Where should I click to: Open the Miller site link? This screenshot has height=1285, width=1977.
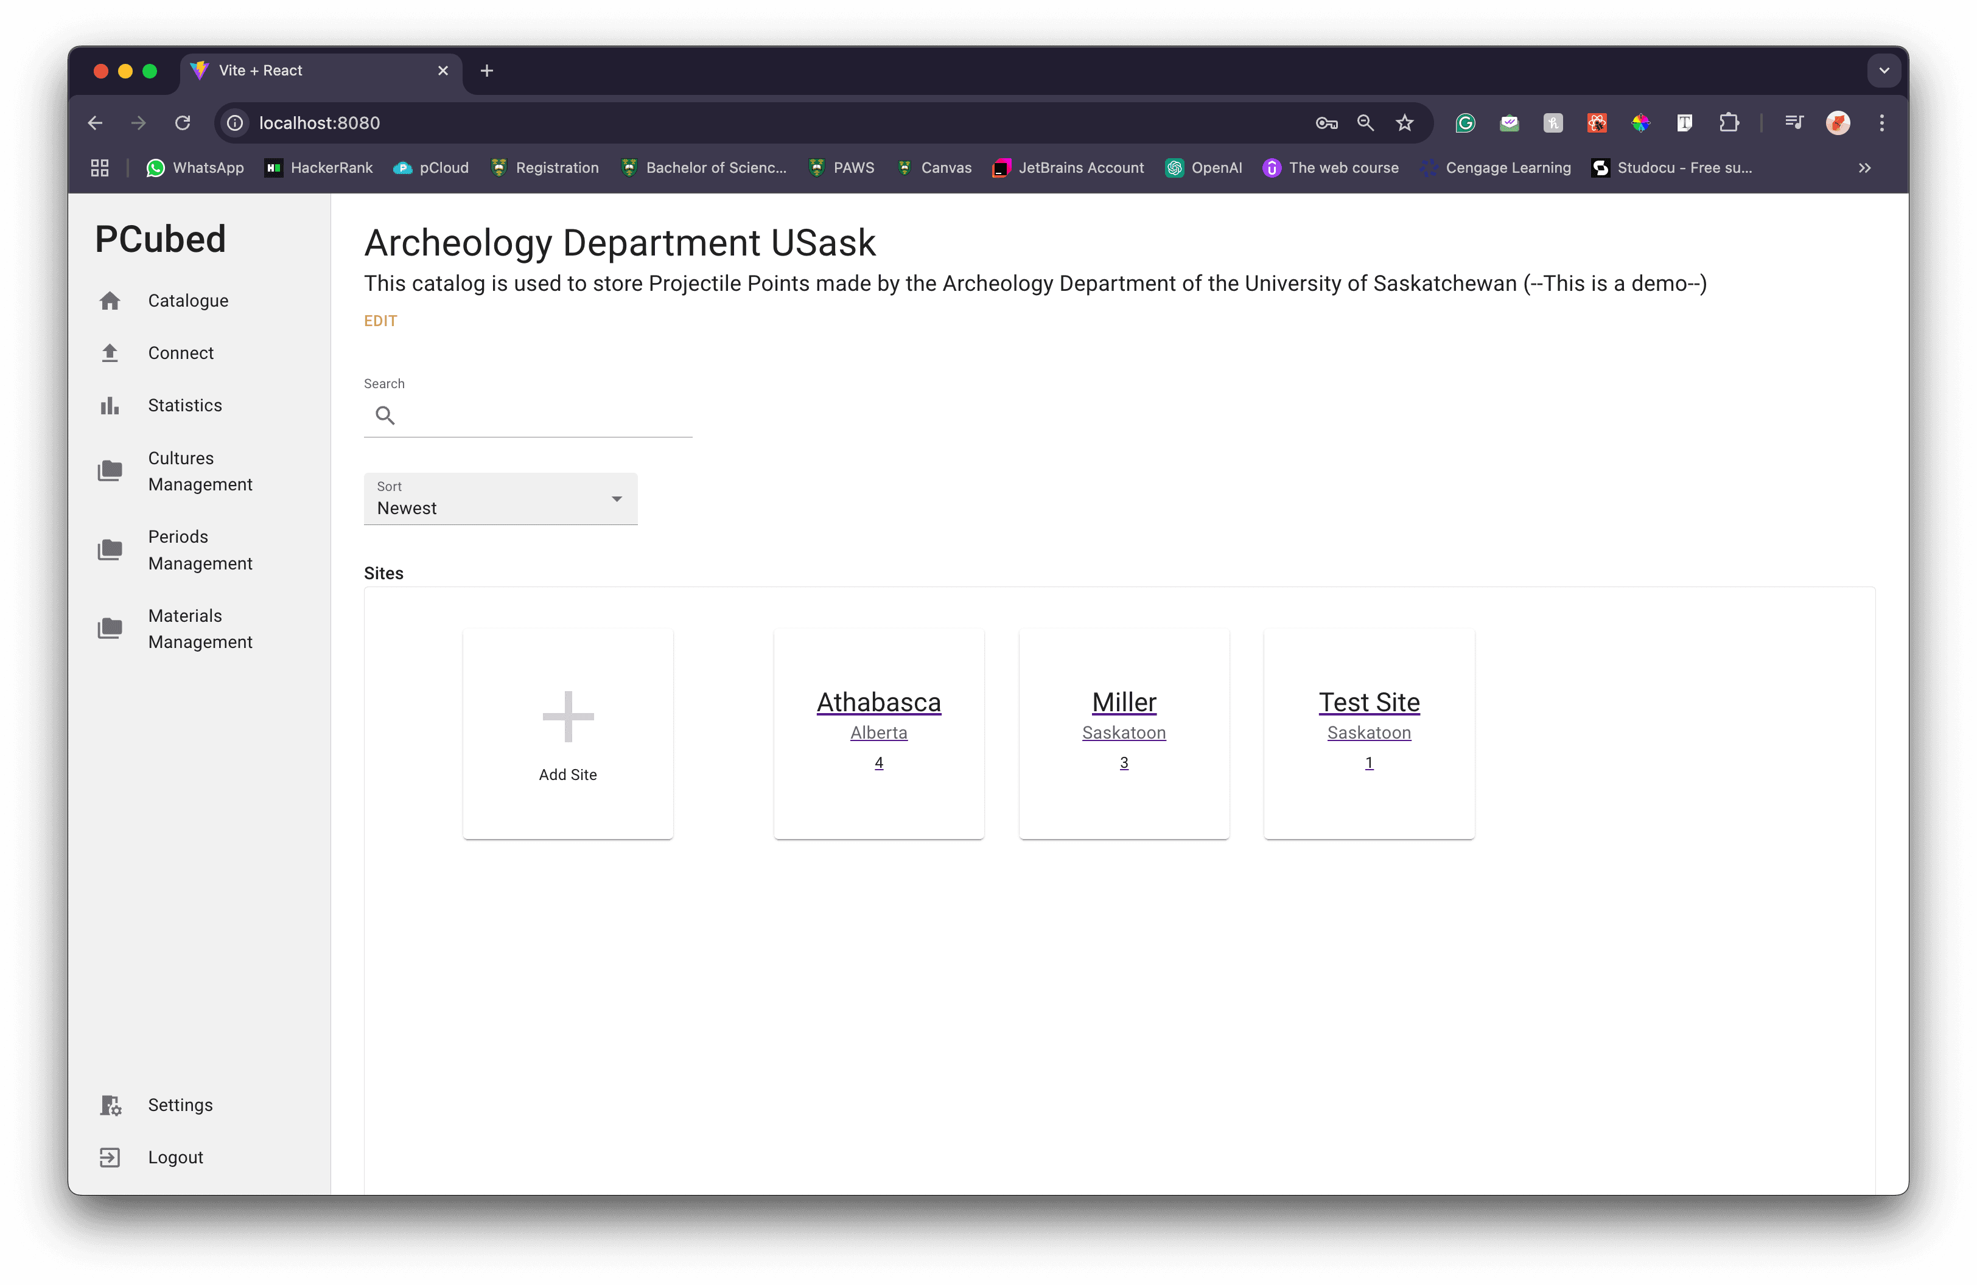[1123, 702]
